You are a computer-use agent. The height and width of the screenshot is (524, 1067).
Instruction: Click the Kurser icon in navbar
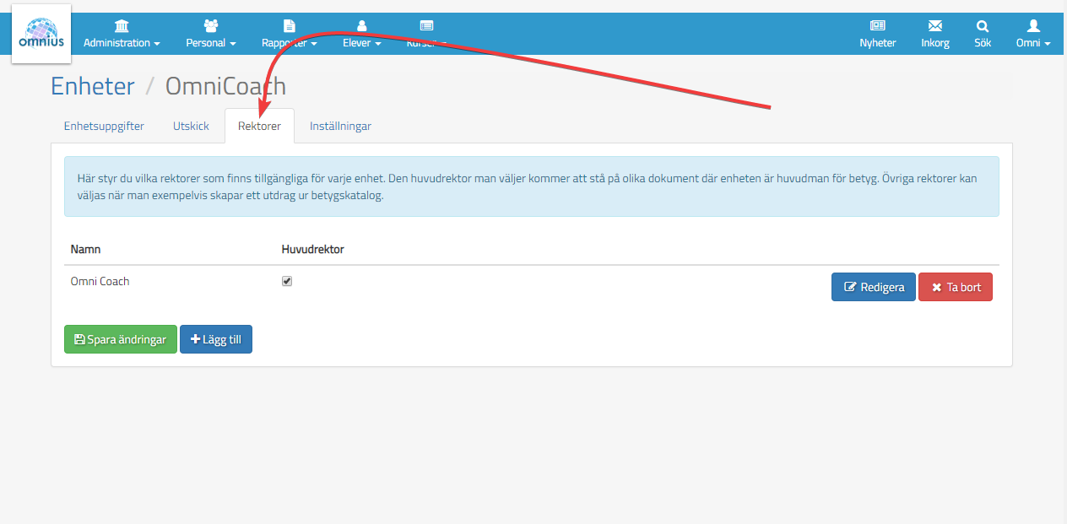(x=426, y=26)
